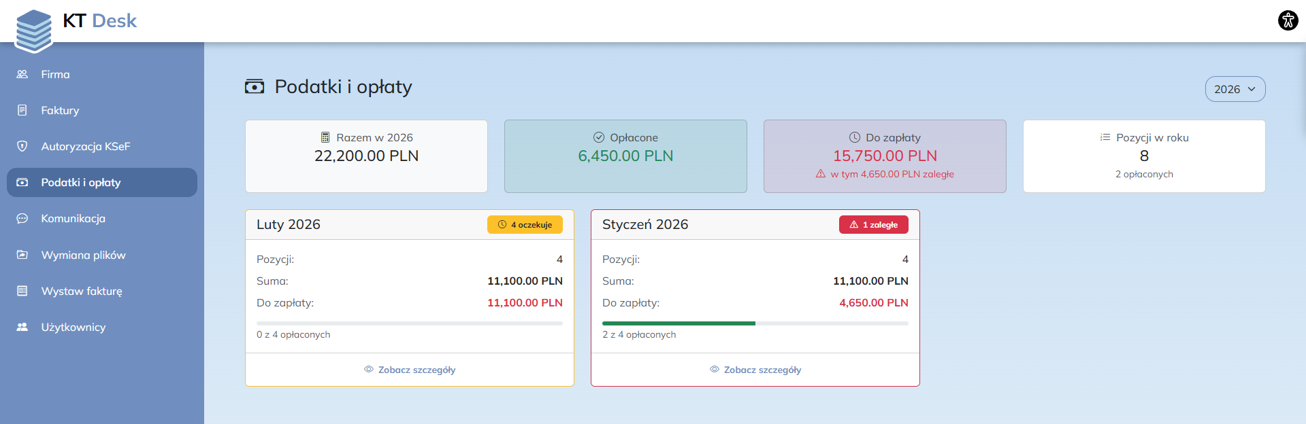Click the chevron in year selector

click(x=1251, y=89)
